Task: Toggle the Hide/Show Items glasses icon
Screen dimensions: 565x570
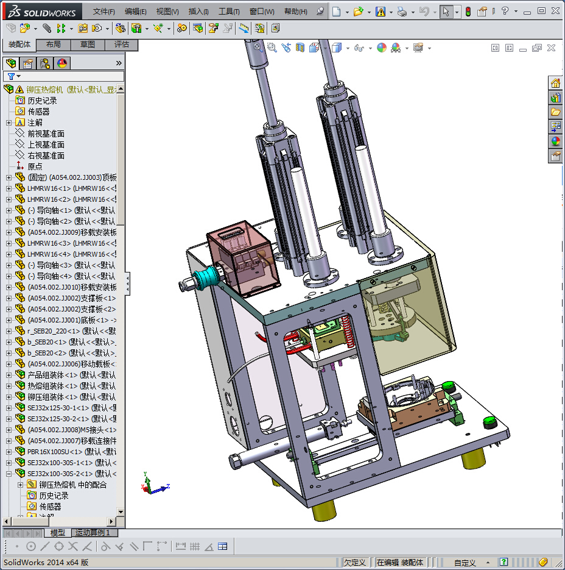Action: (359, 48)
